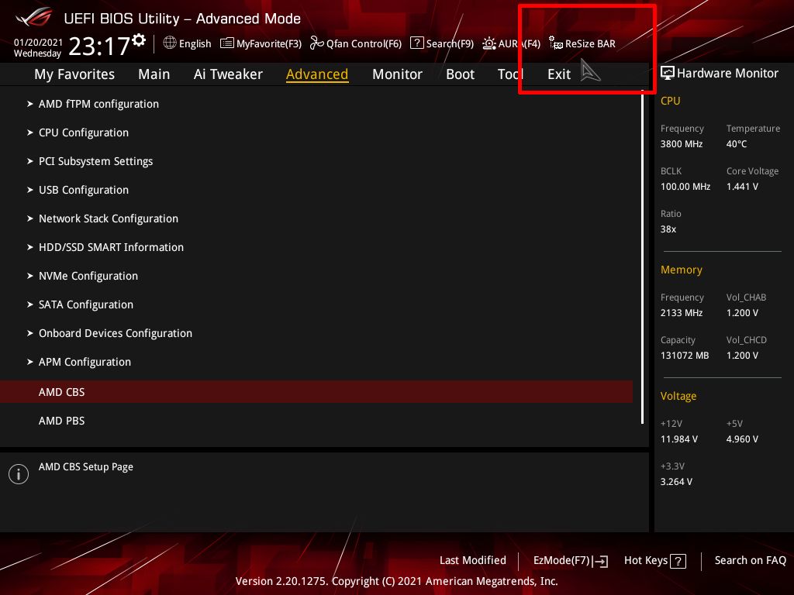Open Search on FAQ link
This screenshot has height=595, width=794.
click(750, 561)
